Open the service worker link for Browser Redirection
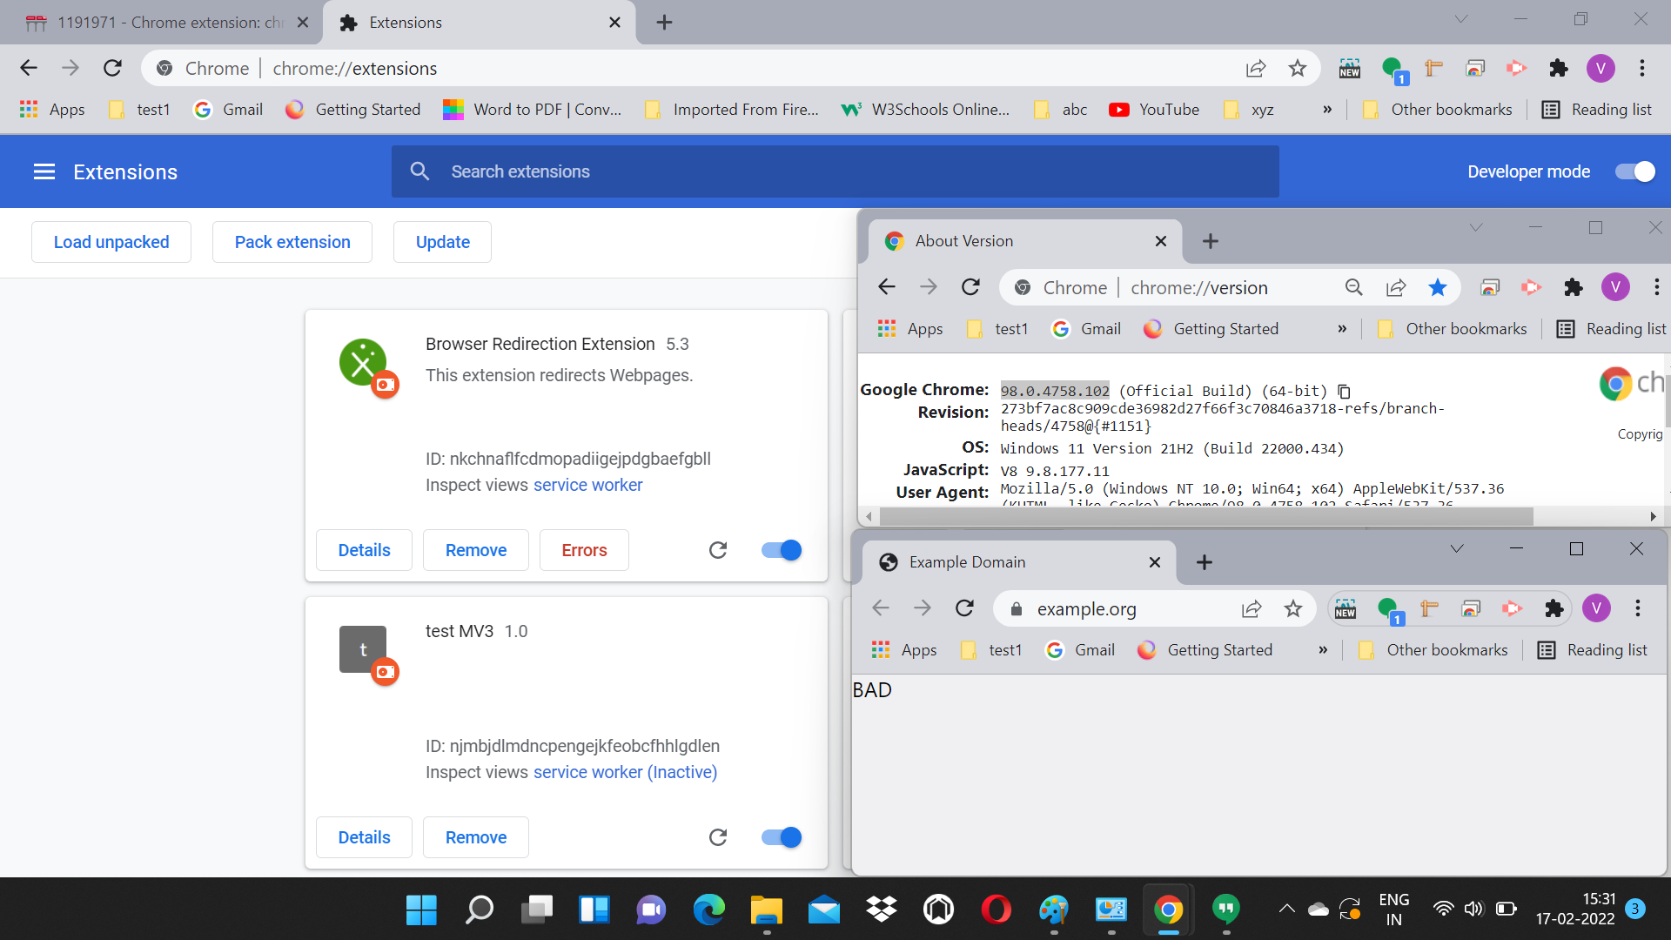This screenshot has height=940, width=1671. point(587,485)
